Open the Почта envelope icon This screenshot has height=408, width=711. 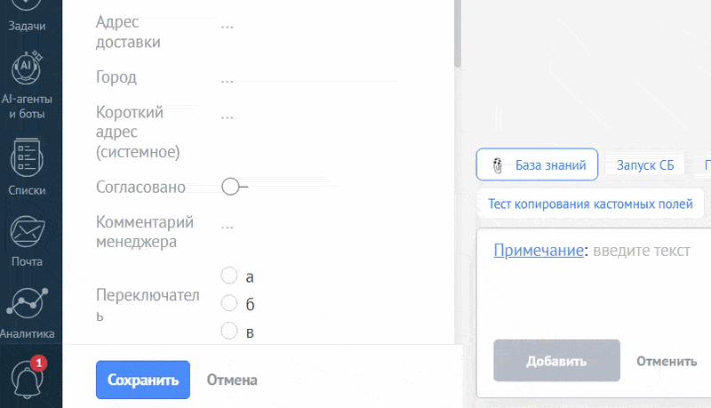tap(28, 231)
